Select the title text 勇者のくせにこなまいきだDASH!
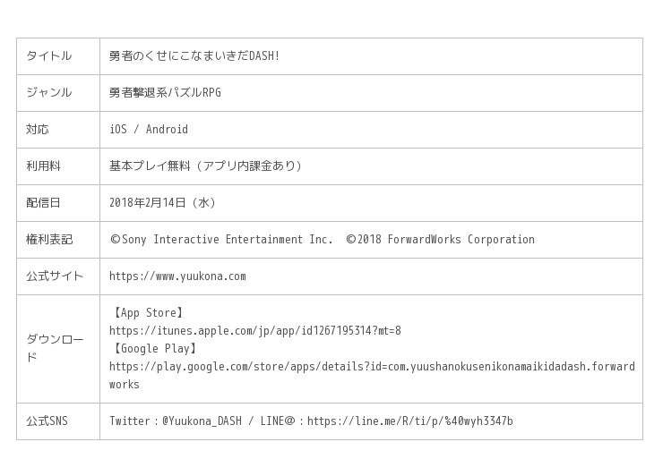 pos(194,56)
